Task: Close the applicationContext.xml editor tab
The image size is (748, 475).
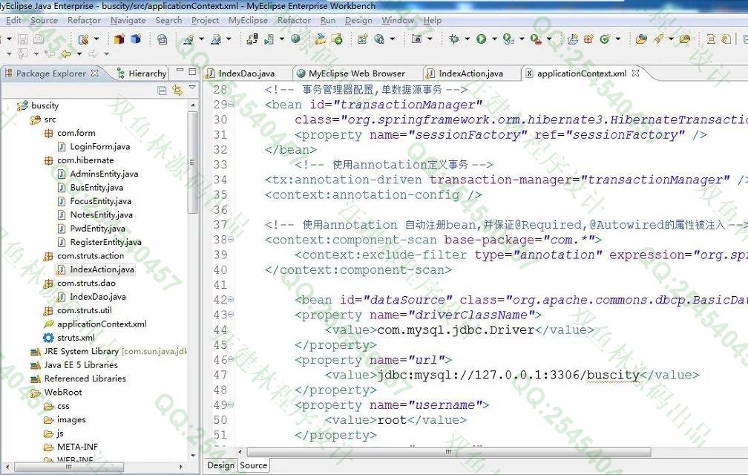Action: [x=635, y=73]
